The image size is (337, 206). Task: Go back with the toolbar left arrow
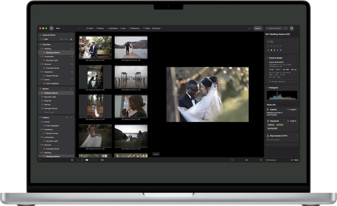pos(78,28)
